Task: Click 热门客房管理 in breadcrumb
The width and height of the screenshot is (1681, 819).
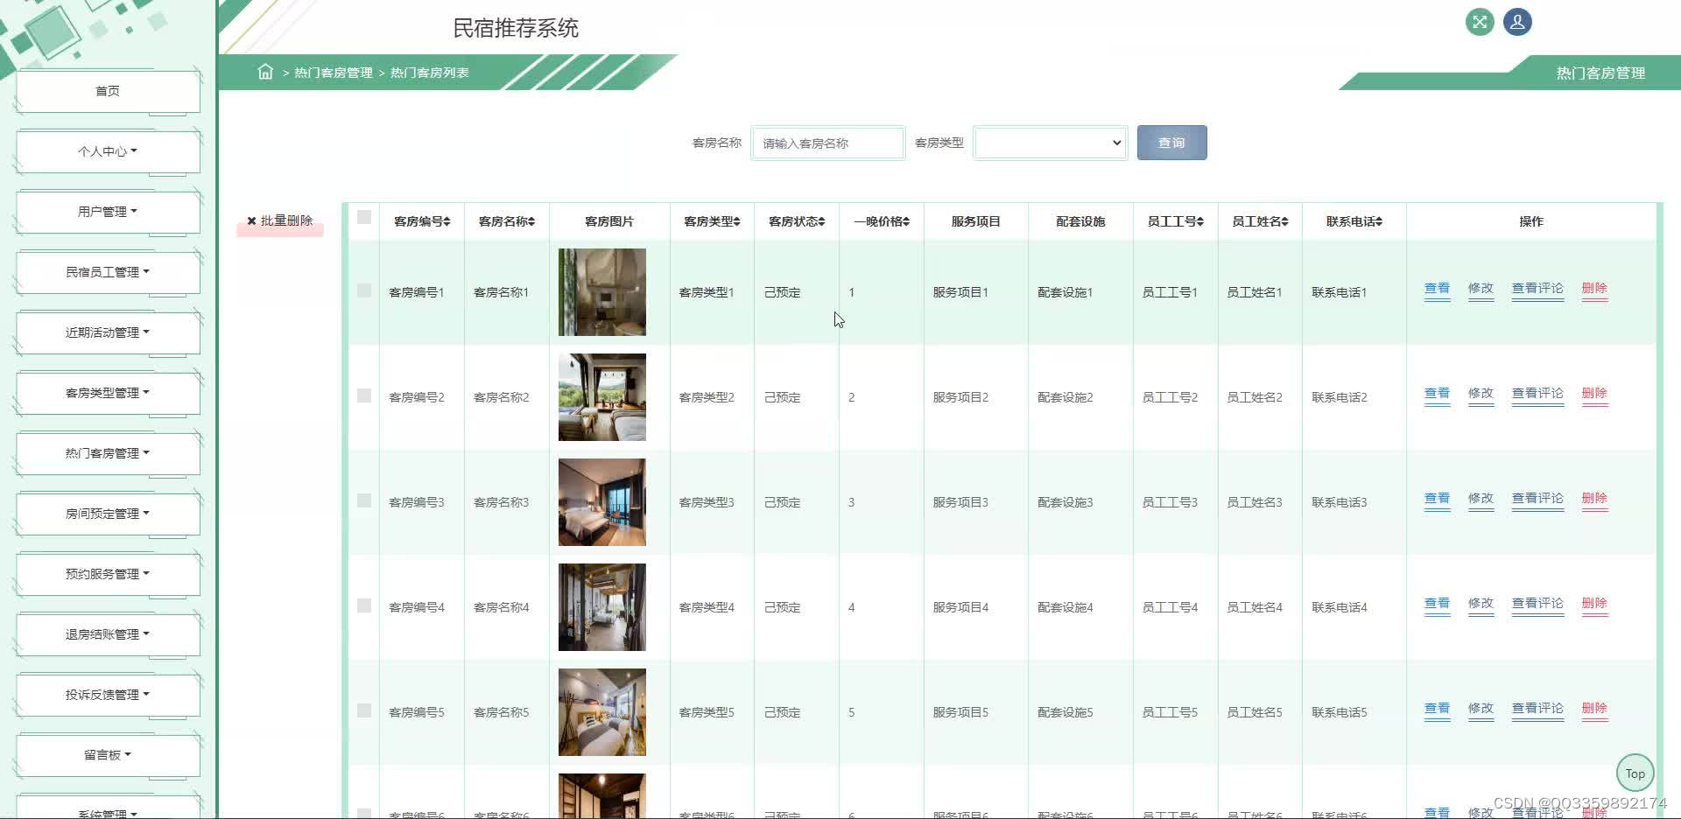Action: tap(334, 73)
